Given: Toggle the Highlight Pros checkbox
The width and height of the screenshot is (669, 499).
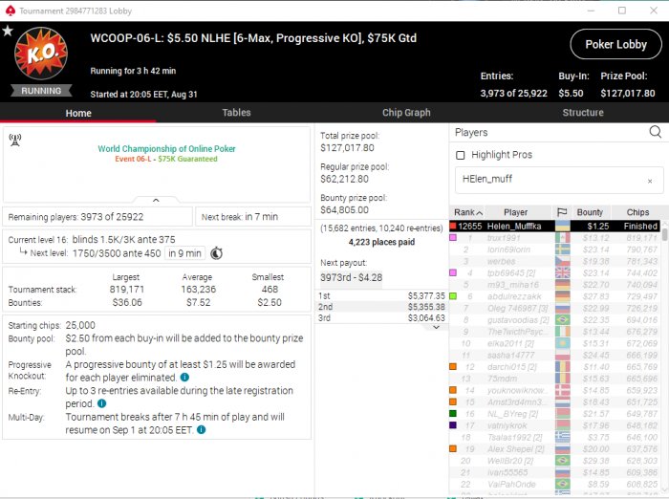Looking at the screenshot, I should coord(460,155).
